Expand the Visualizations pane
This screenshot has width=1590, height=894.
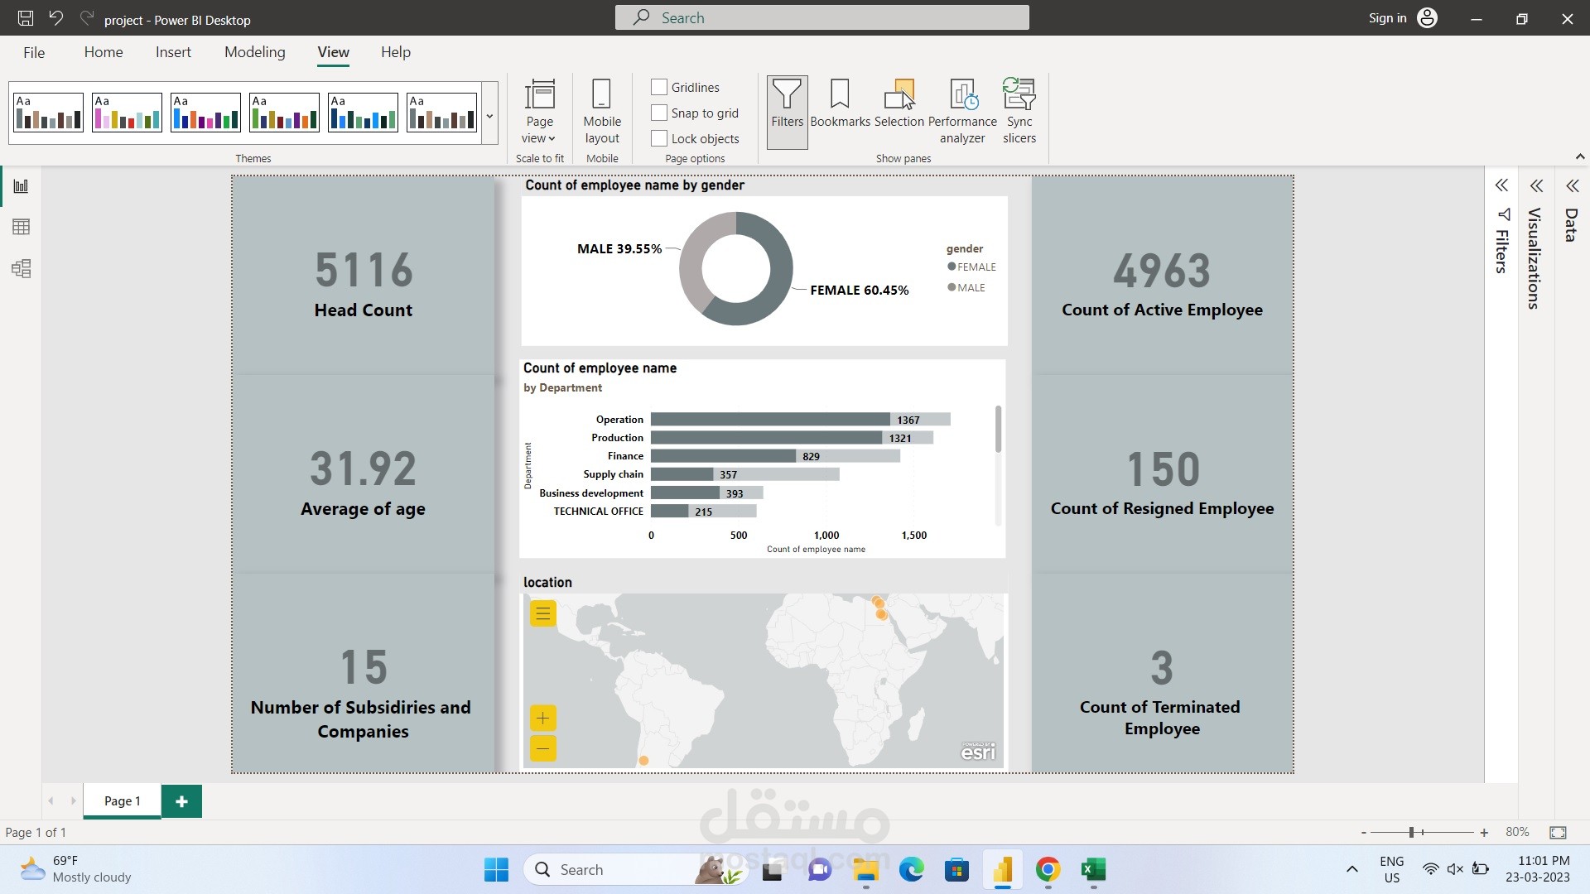(1536, 186)
